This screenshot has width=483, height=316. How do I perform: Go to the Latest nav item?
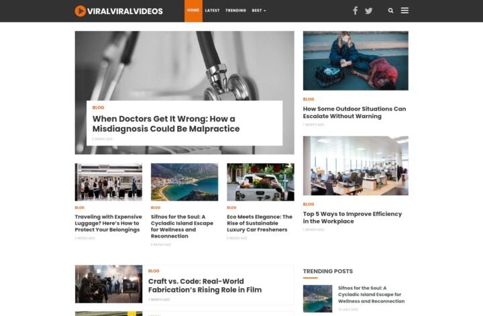[x=212, y=11]
